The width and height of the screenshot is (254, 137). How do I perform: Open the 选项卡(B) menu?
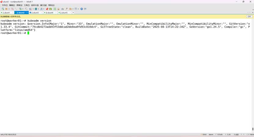tap(35, 5)
